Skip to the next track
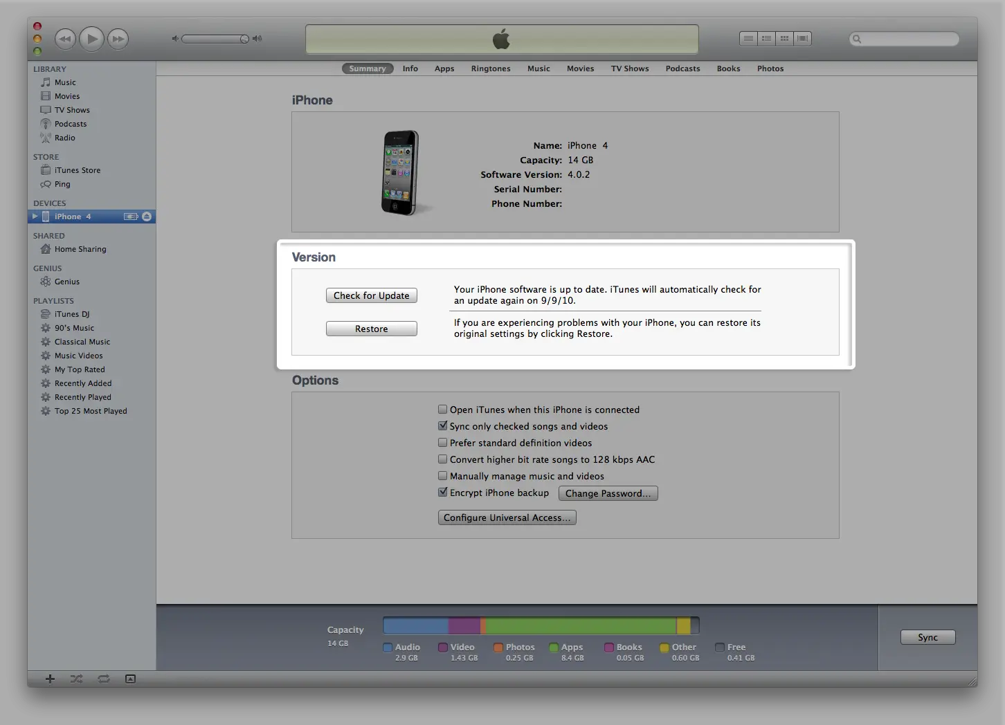Image resolution: width=1005 pixels, height=725 pixels. coord(118,39)
